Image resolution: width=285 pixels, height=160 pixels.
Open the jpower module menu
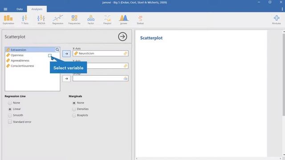[x=124, y=20]
